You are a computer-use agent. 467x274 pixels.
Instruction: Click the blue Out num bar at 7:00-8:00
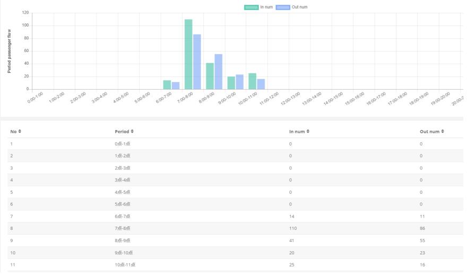click(x=197, y=62)
